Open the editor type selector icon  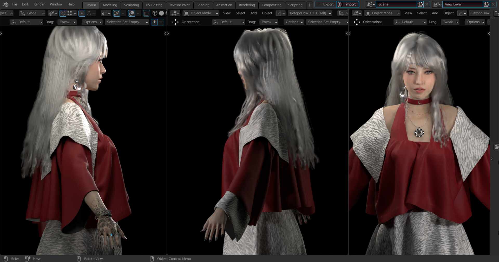pyautogui.click(x=175, y=13)
